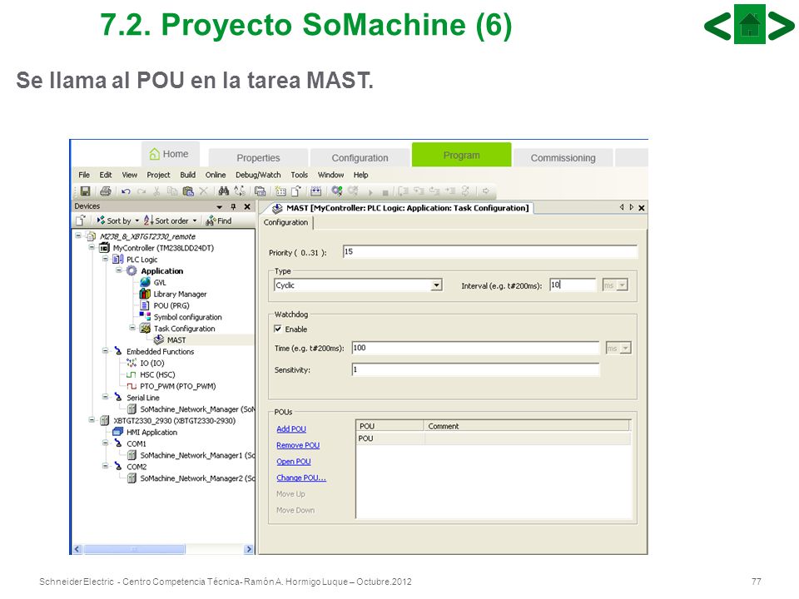Screen dimensions: 799x599
Task: Click the Interval value field
Action: (573, 285)
